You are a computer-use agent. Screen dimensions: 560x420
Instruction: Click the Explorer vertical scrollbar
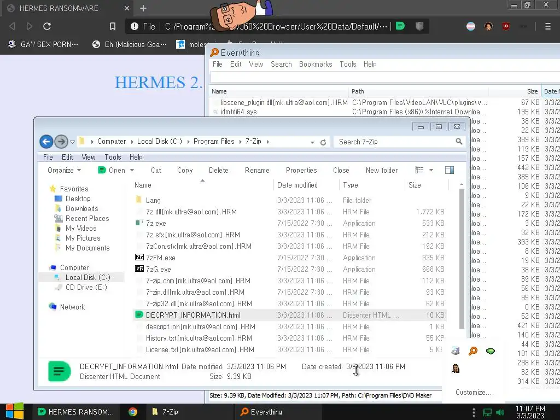pyautogui.click(x=462, y=259)
